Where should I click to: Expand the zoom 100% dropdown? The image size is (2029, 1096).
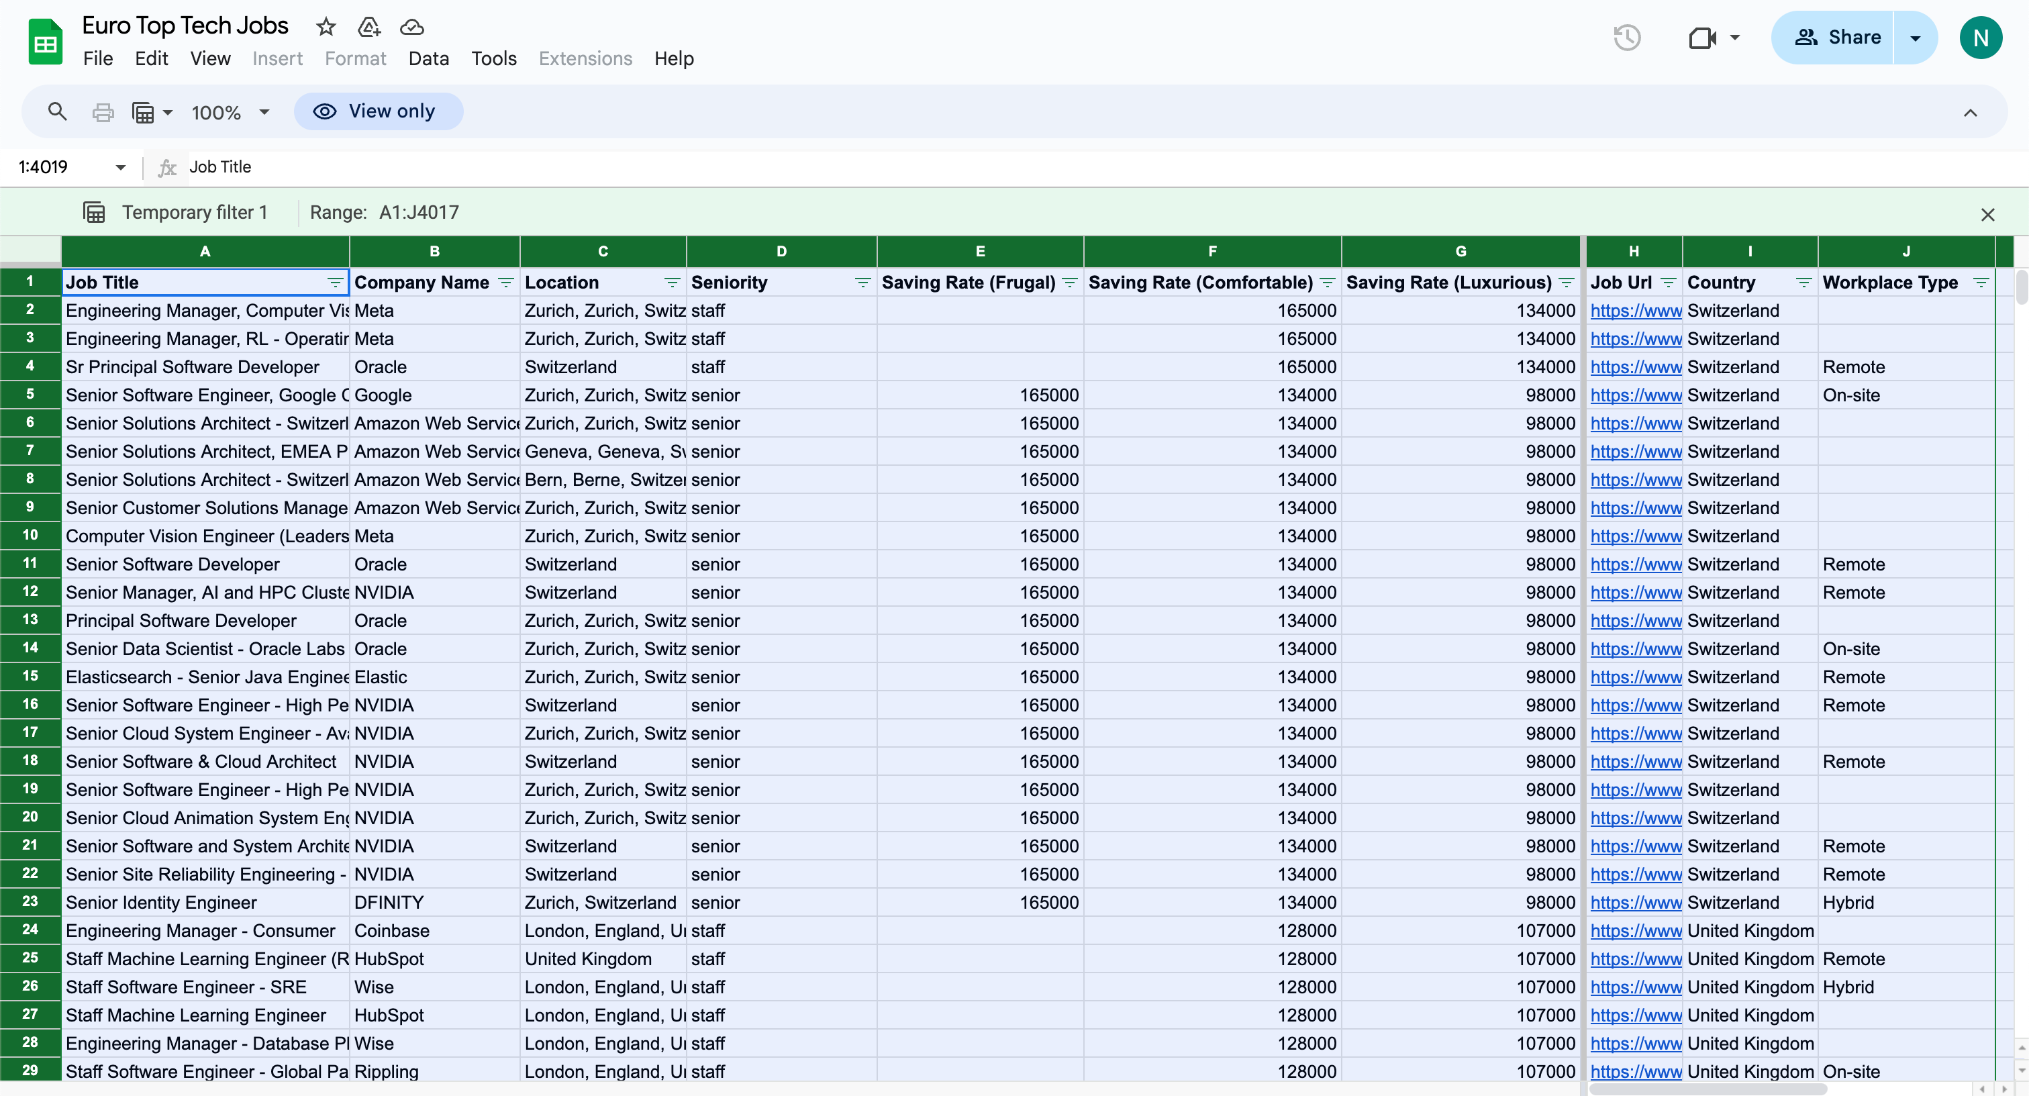[264, 112]
